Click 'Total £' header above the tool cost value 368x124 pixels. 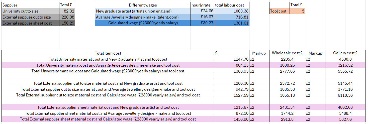[x=298, y=5]
